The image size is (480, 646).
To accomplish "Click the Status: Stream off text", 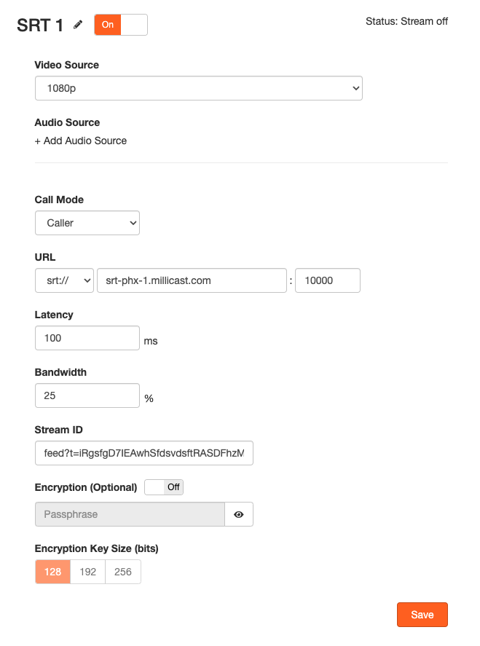I will 406,21.
